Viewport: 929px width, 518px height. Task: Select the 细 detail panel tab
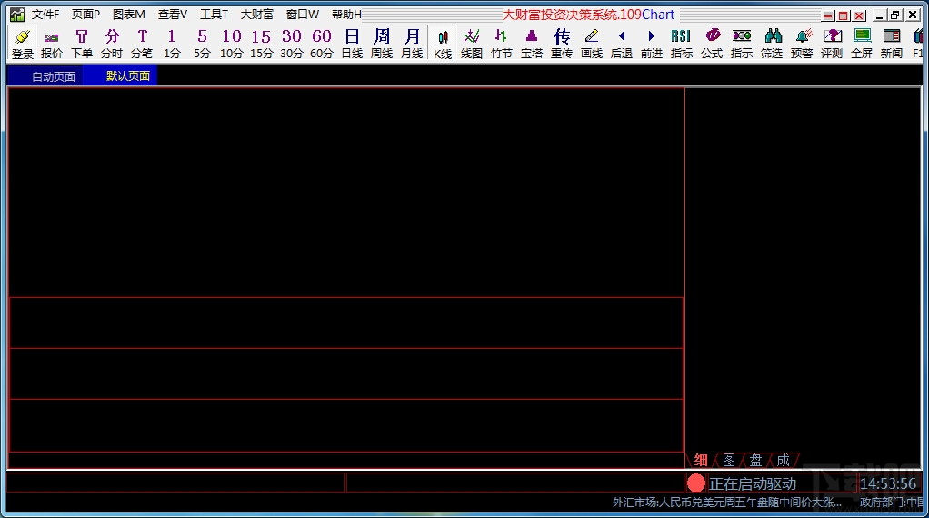701,460
